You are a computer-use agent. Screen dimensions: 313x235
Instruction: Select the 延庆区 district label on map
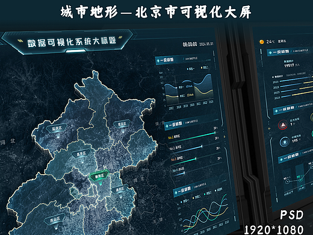[57, 128]
